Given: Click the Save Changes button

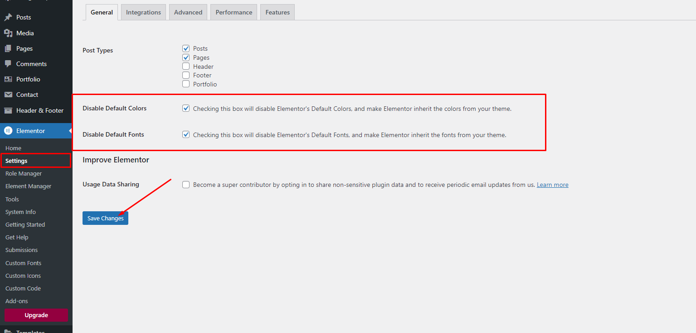Looking at the screenshot, I should [105, 218].
